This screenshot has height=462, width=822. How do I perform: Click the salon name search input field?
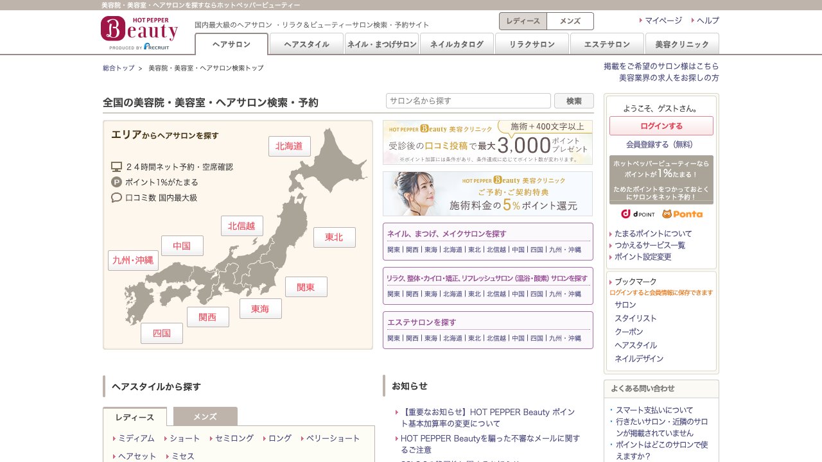pyautogui.click(x=468, y=101)
